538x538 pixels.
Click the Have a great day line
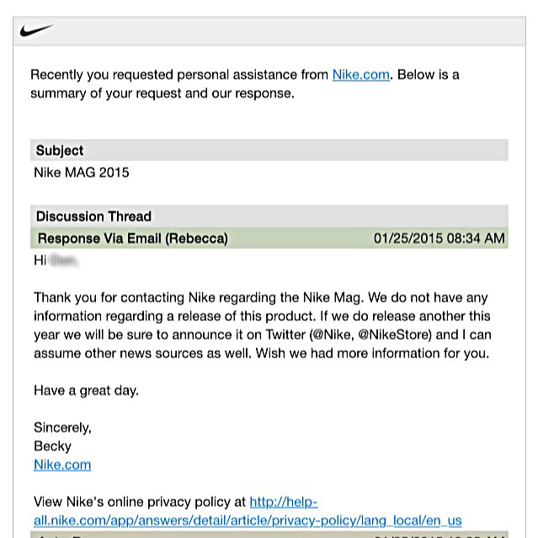pyautogui.click(x=87, y=391)
